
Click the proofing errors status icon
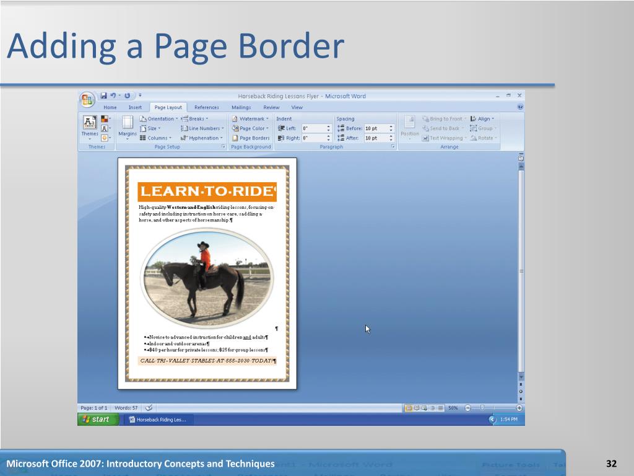(149, 408)
